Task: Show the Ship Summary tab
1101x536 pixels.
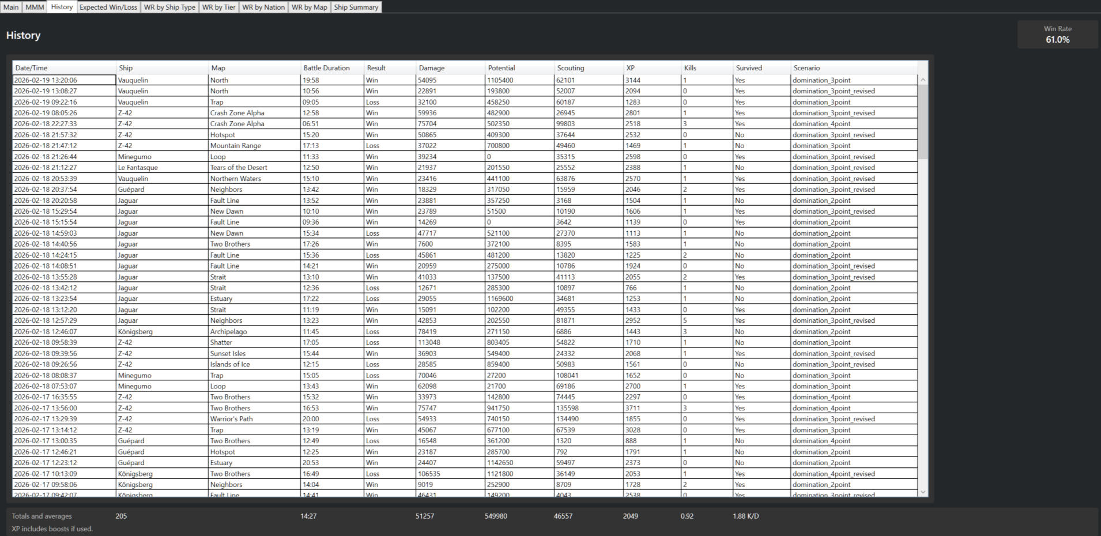Action: click(356, 7)
